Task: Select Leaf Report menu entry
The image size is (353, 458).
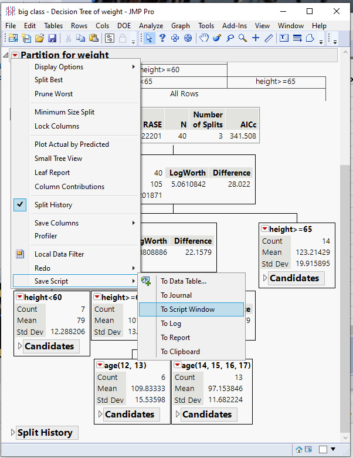Action: pyautogui.click(x=76, y=173)
